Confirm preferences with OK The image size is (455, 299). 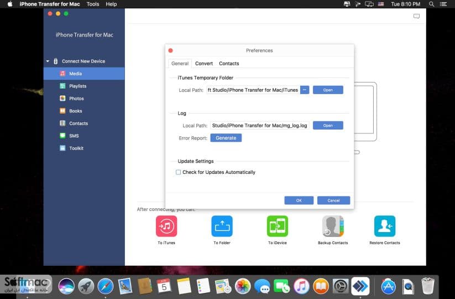point(299,200)
